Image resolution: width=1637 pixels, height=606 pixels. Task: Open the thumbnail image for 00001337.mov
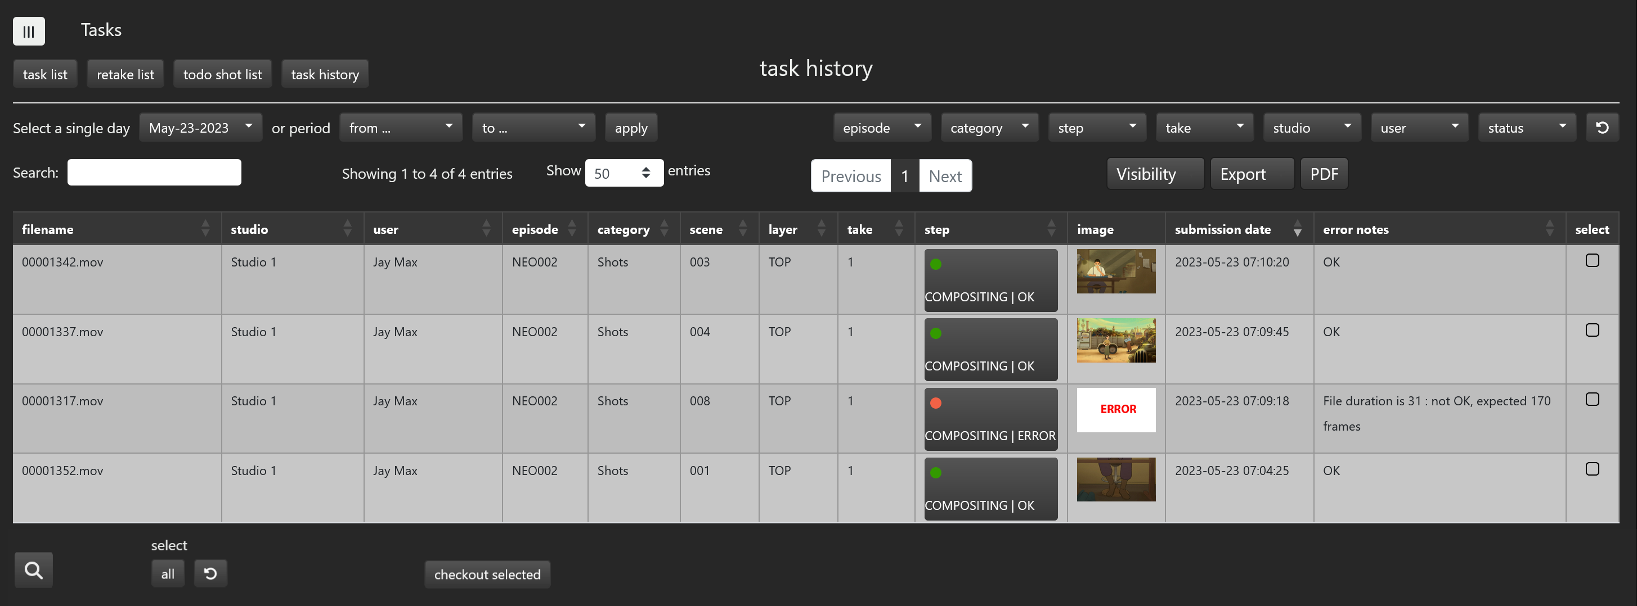[1115, 341]
